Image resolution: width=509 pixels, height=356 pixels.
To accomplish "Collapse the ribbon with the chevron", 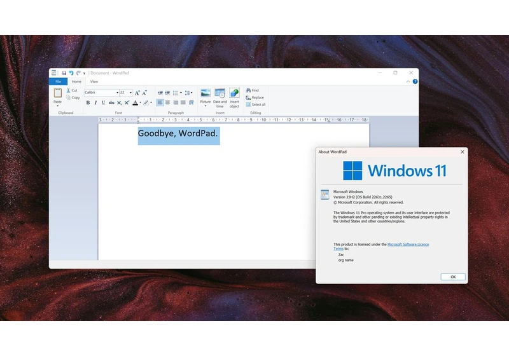I will click(408, 81).
